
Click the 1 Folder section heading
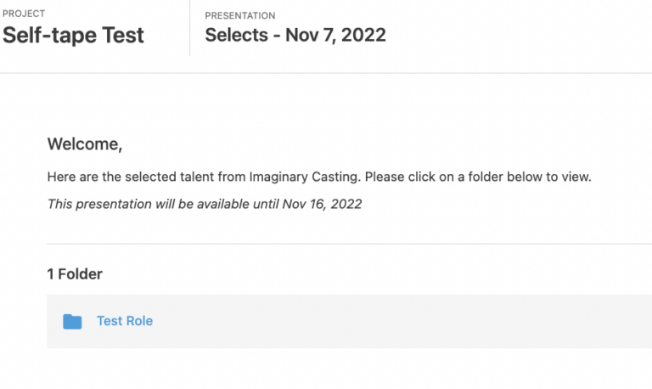click(75, 274)
